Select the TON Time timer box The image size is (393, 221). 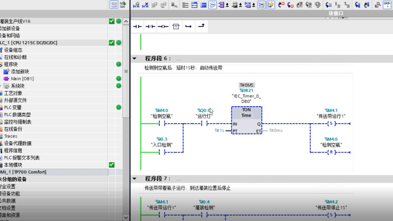246,120
